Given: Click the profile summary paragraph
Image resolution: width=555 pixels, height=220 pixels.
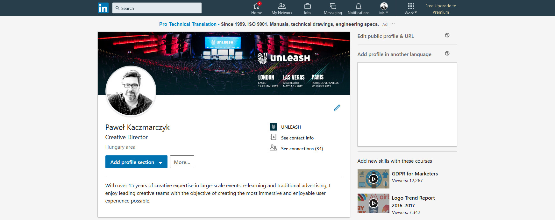Looking at the screenshot, I should click(218, 193).
